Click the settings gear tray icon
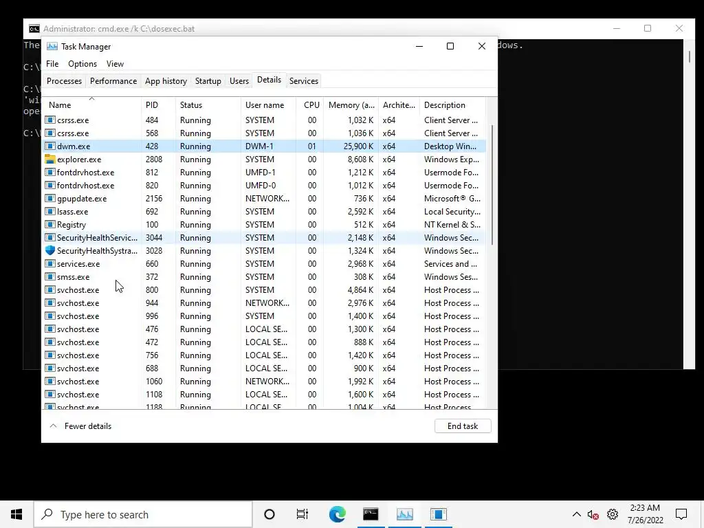This screenshot has height=528, width=704. 613,514
